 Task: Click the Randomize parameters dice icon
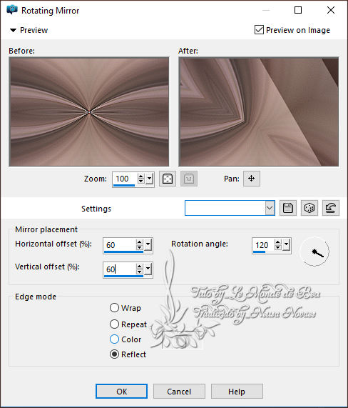pos(309,208)
